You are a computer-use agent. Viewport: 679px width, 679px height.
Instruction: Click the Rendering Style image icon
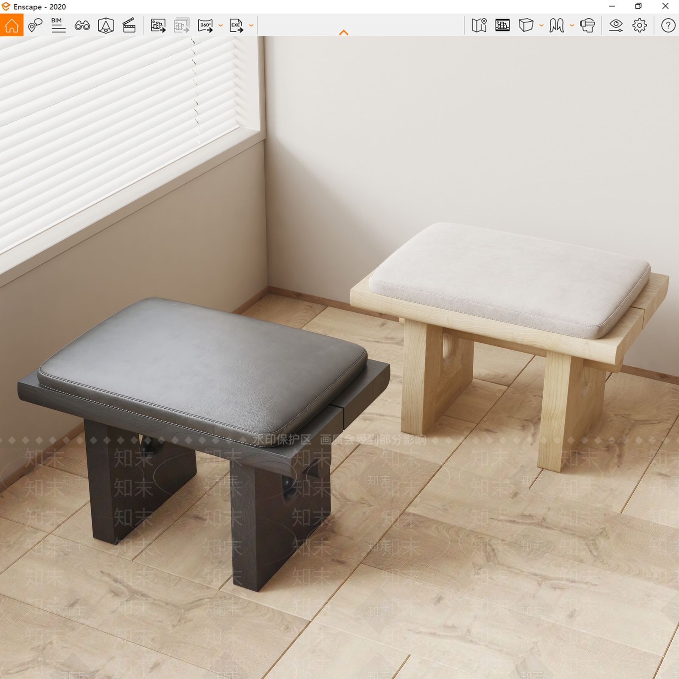click(502, 25)
